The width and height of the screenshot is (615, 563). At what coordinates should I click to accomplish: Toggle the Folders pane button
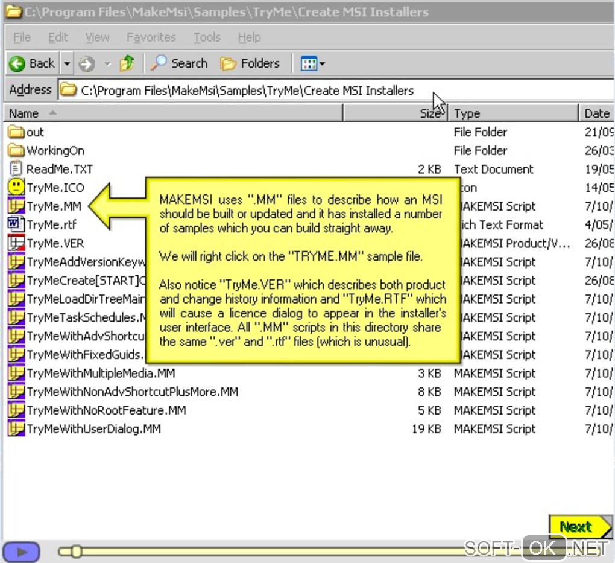pos(250,63)
